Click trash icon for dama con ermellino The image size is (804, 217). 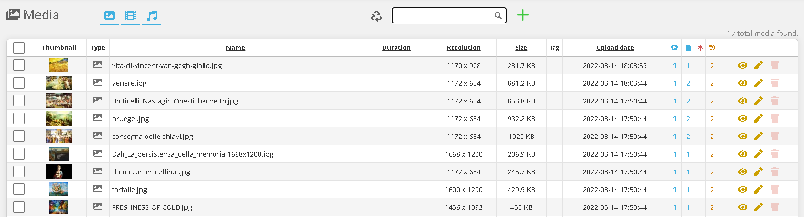point(775,172)
